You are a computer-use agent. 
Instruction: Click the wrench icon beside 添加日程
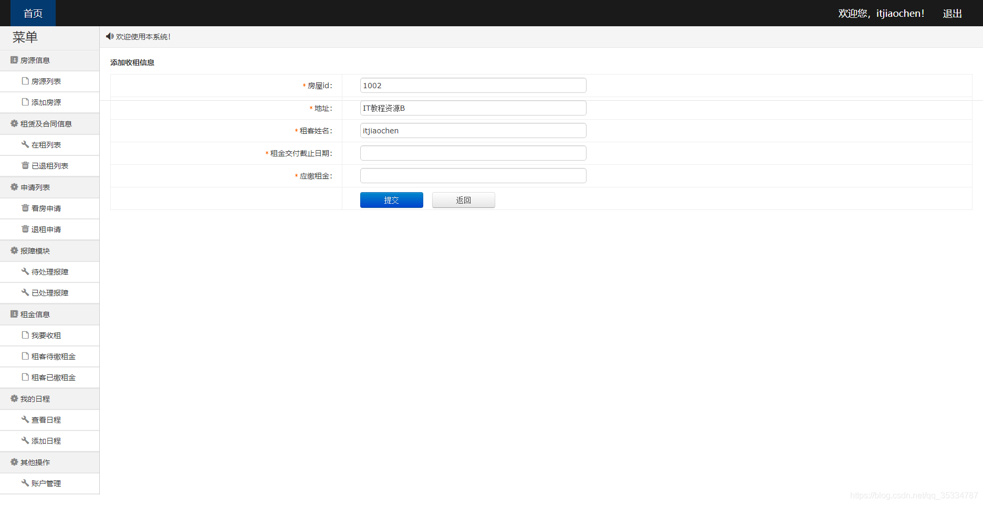click(25, 440)
